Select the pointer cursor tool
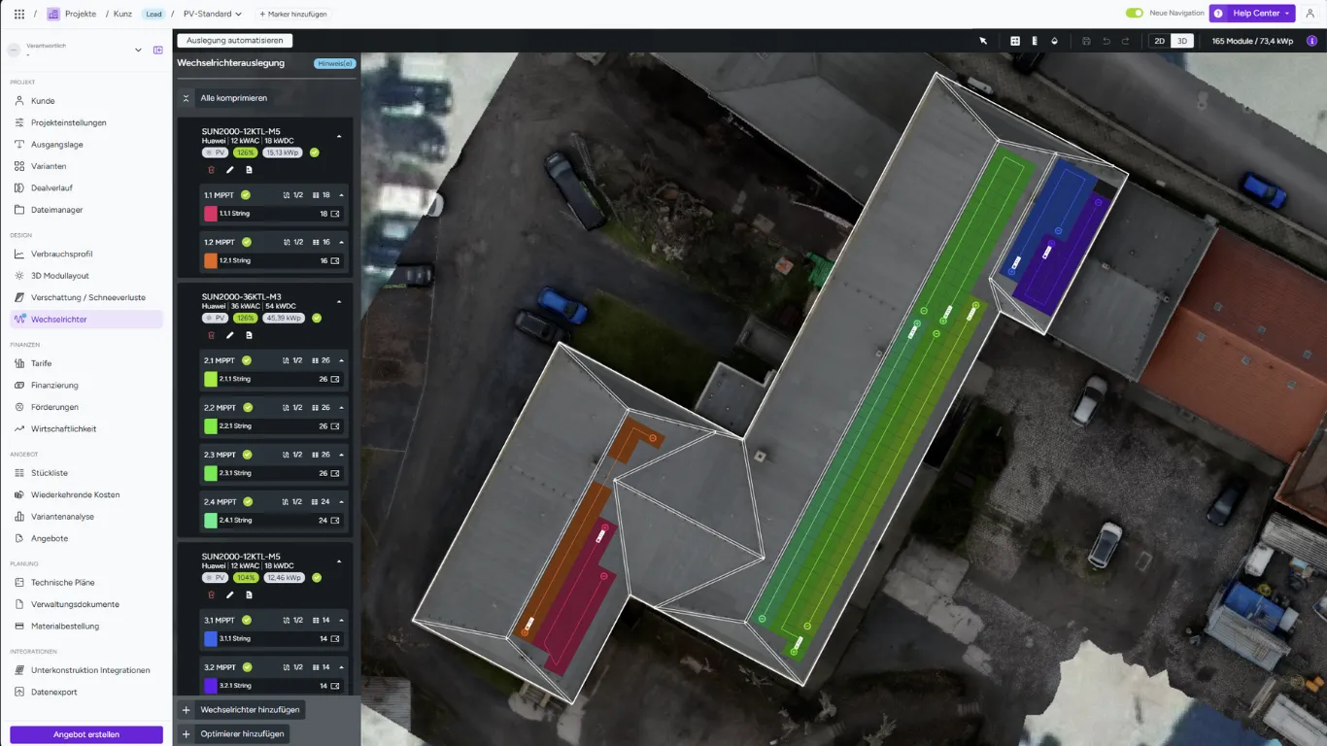Image resolution: width=1327 pixels, height=746 pixels. pos(983,41)
